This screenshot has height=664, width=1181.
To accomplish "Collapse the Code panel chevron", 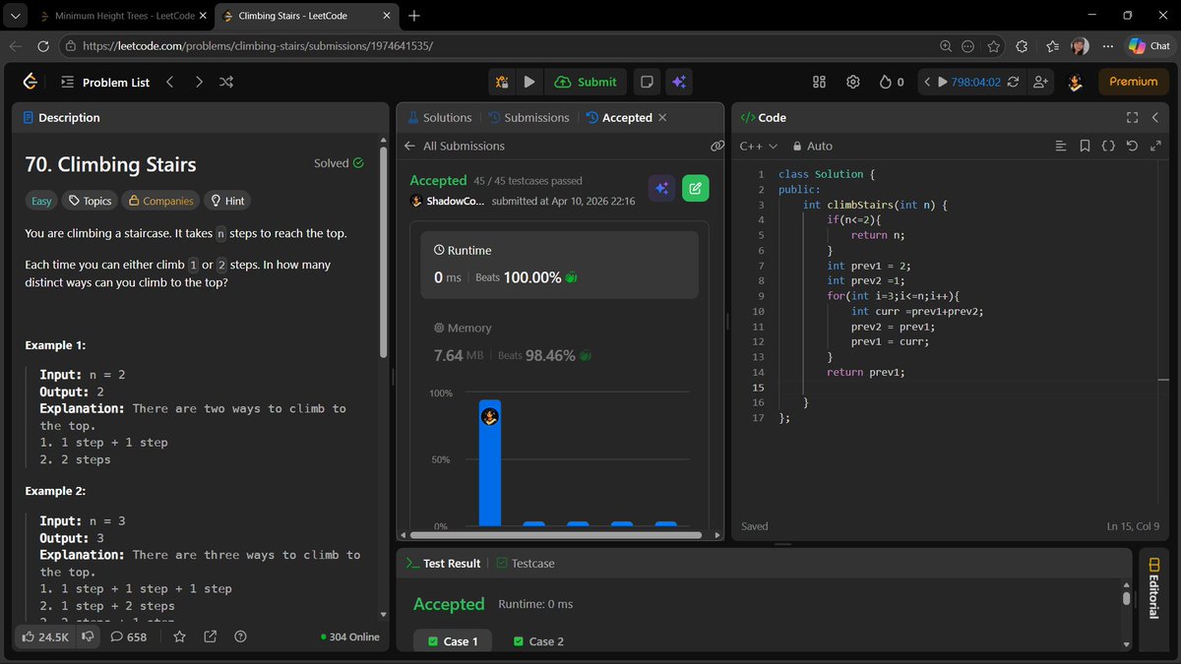I will click(x=1155, y=117).
